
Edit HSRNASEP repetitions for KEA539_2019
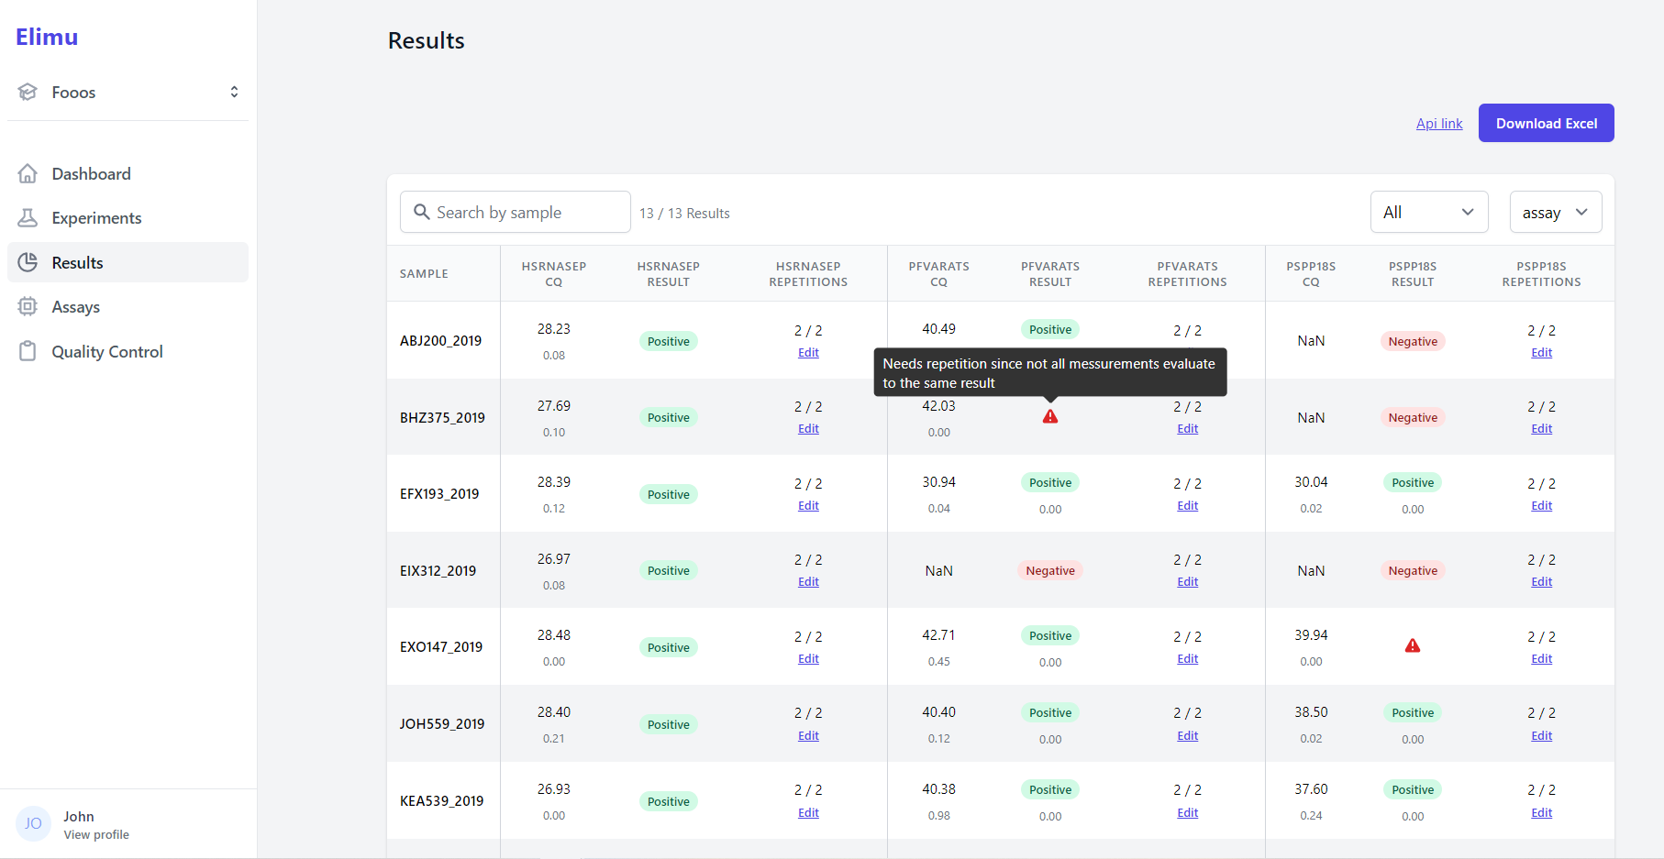[x=808, y=813]
